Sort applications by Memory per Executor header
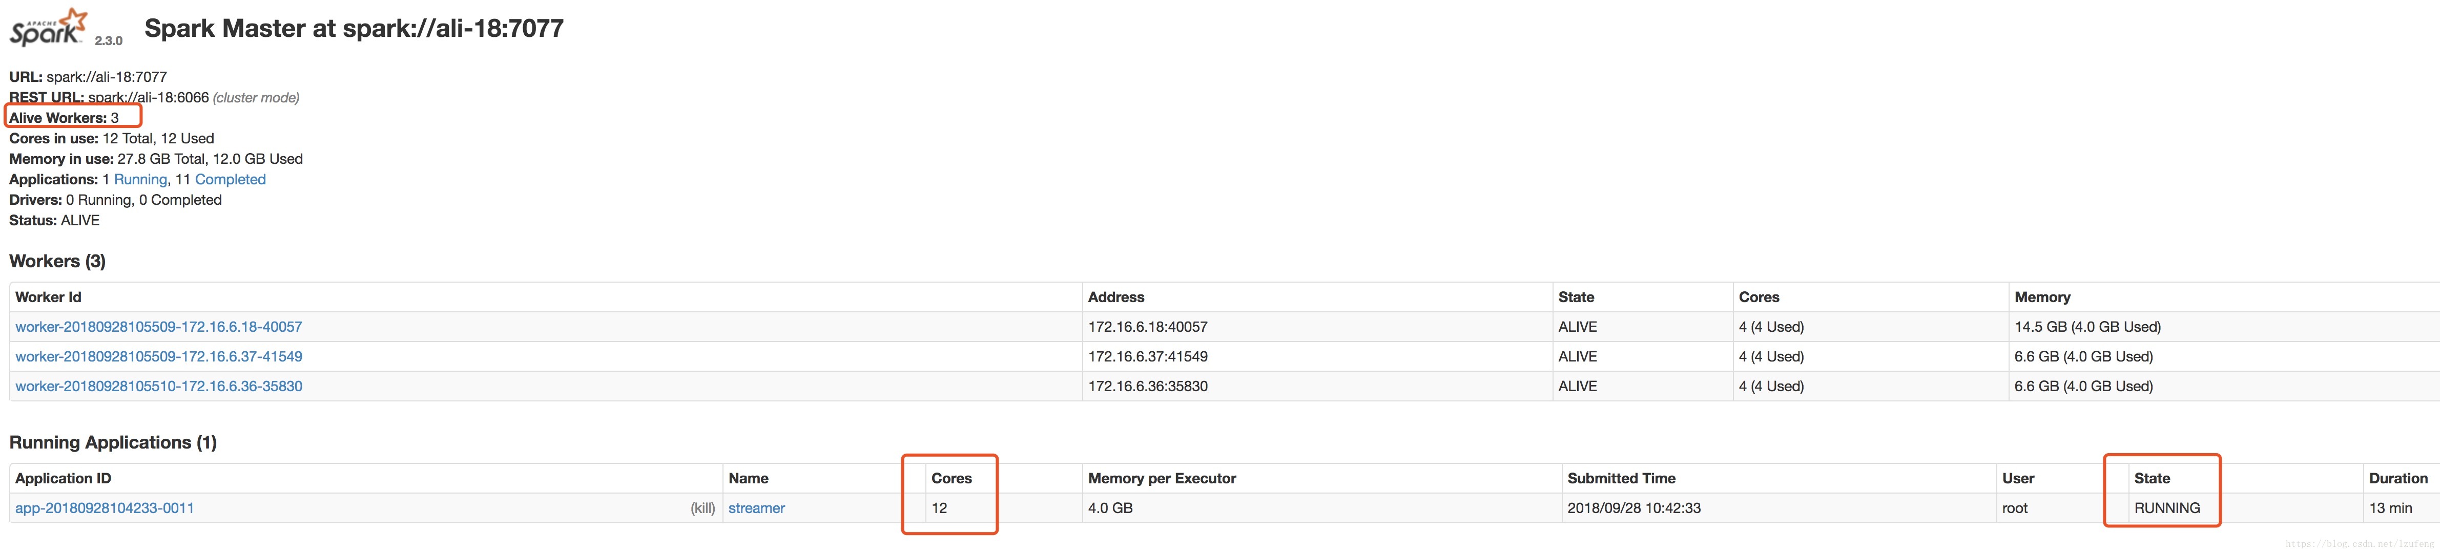This screenshot has height=554, width=2440. 1162,478
